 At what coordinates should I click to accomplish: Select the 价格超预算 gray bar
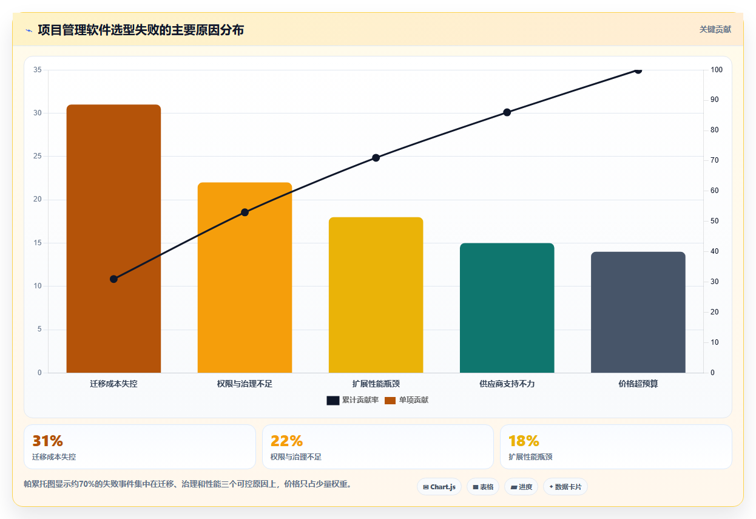(x=638, y=312)
